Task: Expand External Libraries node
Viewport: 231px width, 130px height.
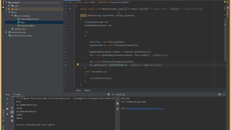Action: tap(6, 32)
